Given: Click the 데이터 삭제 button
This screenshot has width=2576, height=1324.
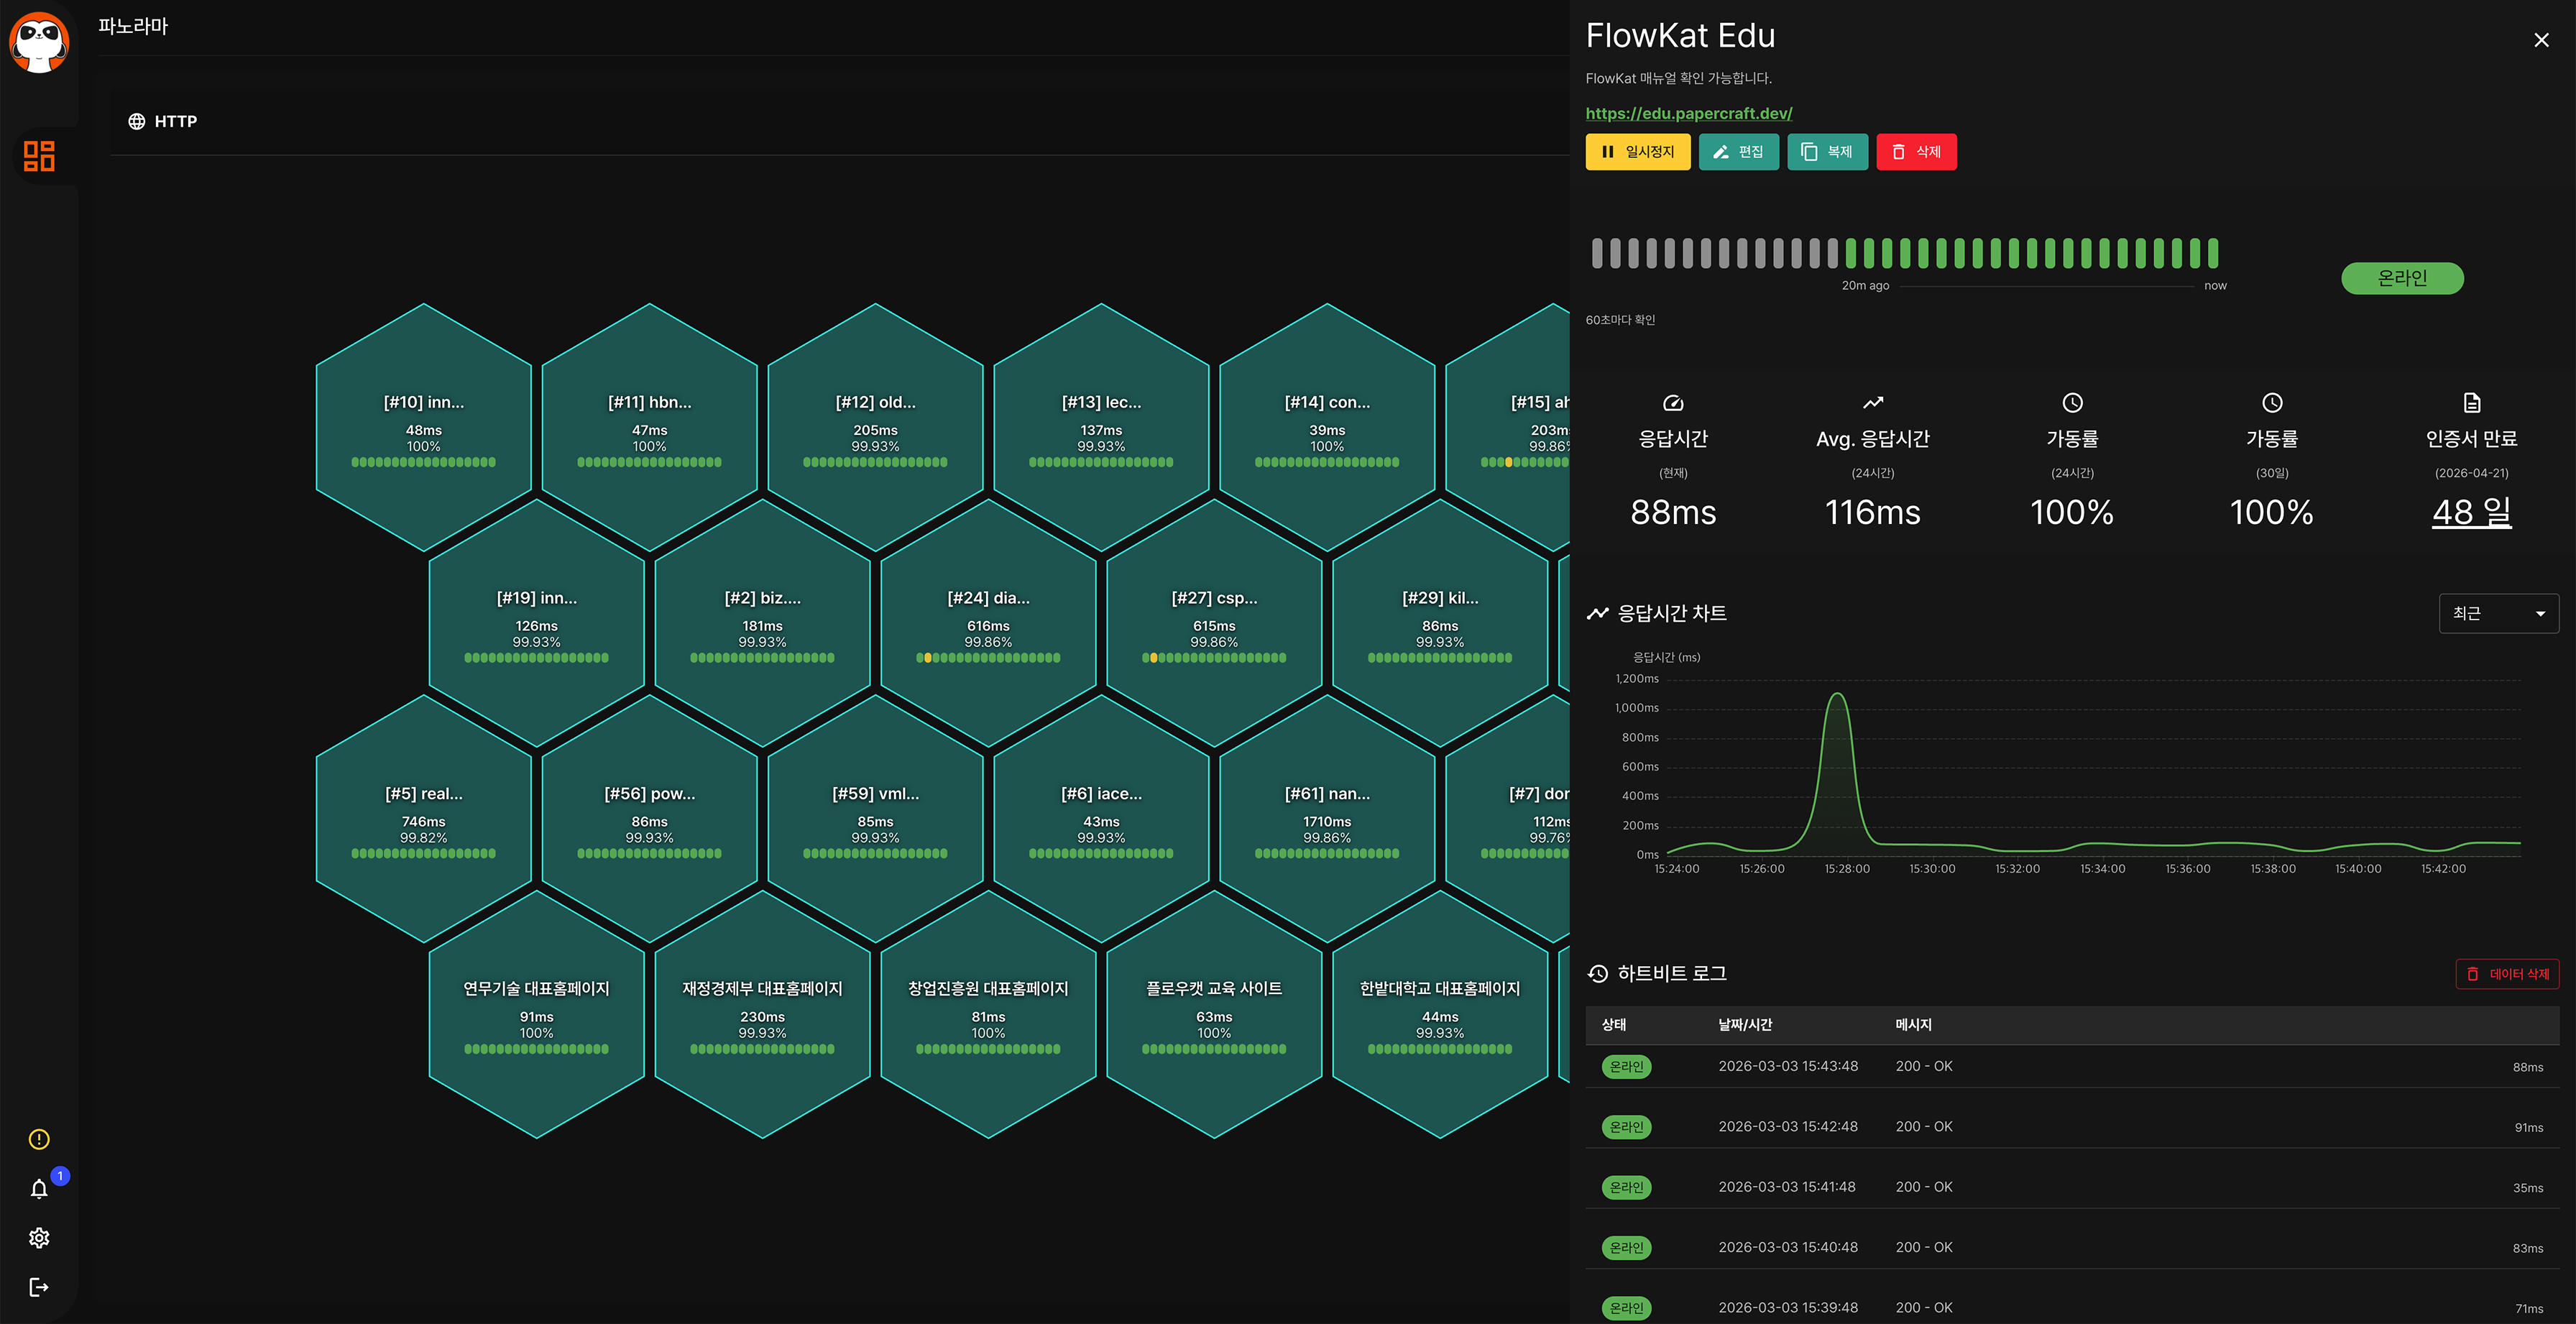Looking at the screenshot, I should (2507, 974).
